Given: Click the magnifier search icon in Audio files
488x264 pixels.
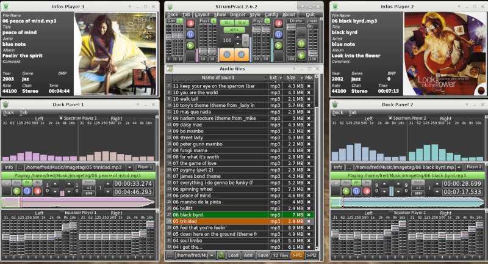Looking at the screenshot, I should pyautogui.click(x=221, y=255).
